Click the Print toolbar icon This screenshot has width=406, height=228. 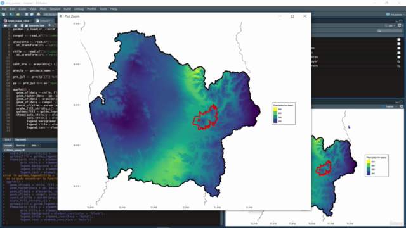coord(39,15)
